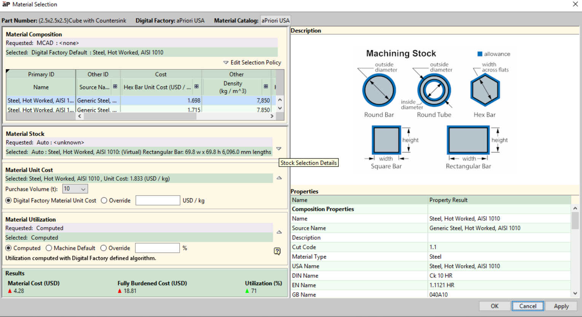Click the Apply button
This screenshot has width=582, height=317.
561,306
